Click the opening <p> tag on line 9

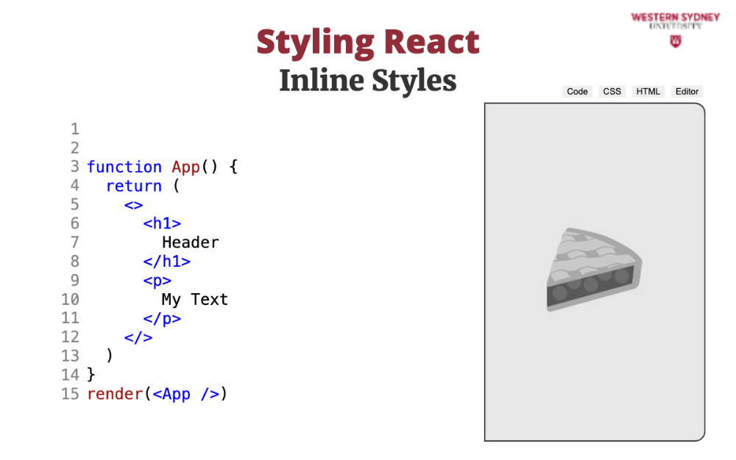(x=157, y=281)
